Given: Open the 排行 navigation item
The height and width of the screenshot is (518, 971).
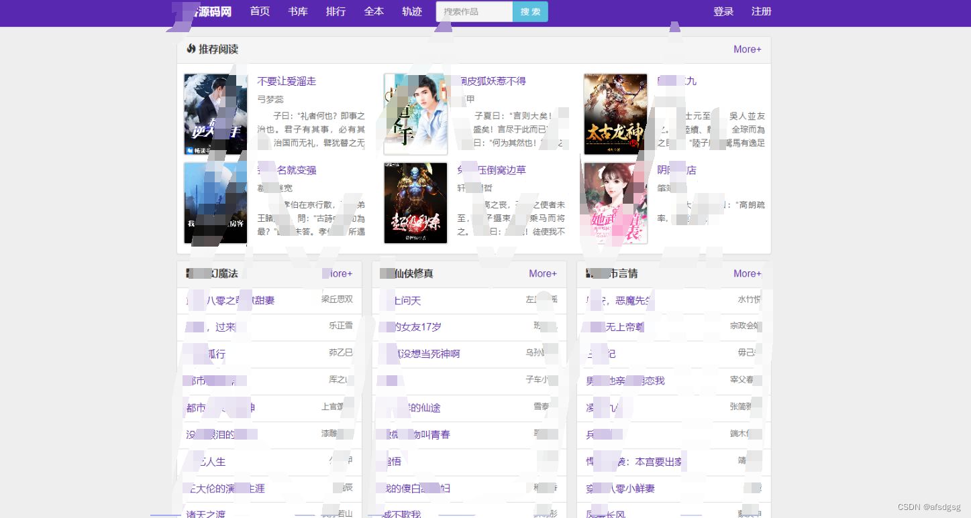Looking at the screenshot, I should click(x=336, y=11).
